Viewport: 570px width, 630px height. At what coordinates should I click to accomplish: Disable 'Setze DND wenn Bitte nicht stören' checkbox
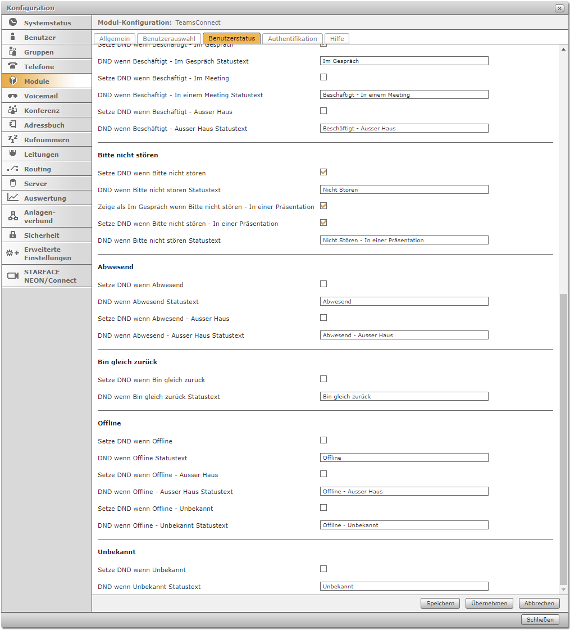323,173
